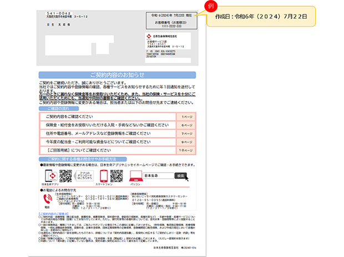Click the red laptop PC icon
The image size is (344, 257).
pyautogui.click(x=134, y=175)
